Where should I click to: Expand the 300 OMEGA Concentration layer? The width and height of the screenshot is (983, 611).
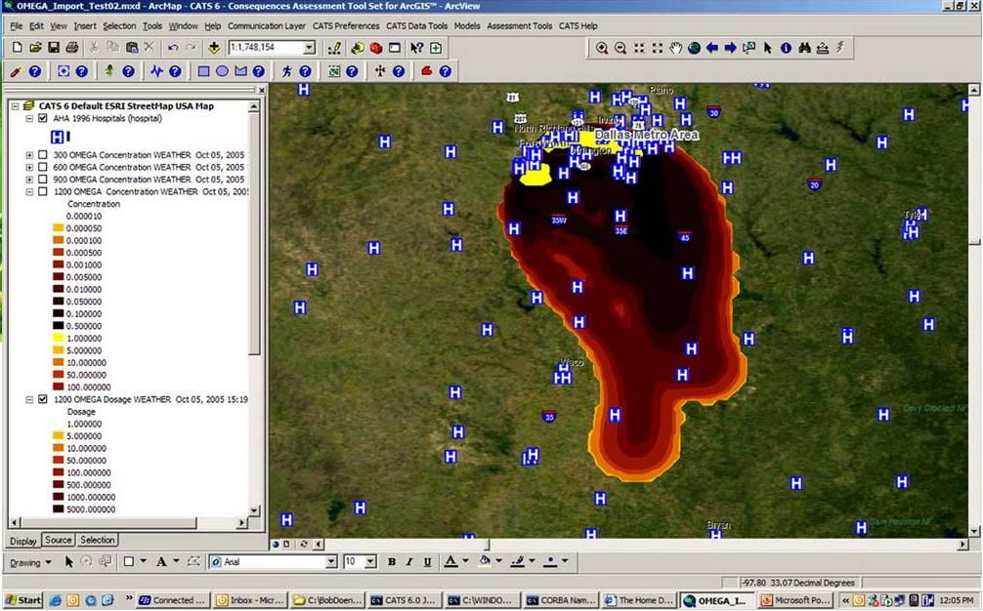coord(29,154)
